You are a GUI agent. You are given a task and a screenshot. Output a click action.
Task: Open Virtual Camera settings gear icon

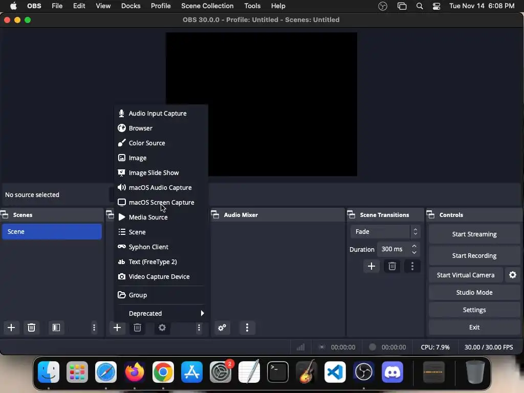(513, 275)
